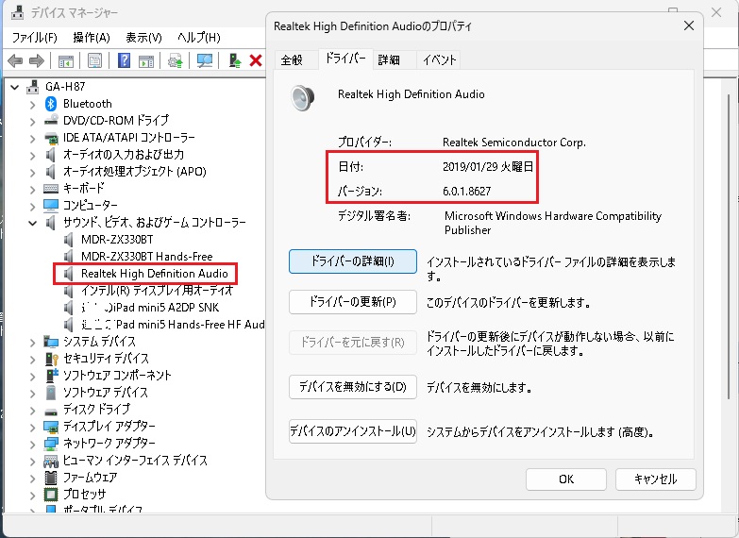739x538 pixels.
Task: Click the show/hide console tree toolbar icon
Action: tap(65, 60)
